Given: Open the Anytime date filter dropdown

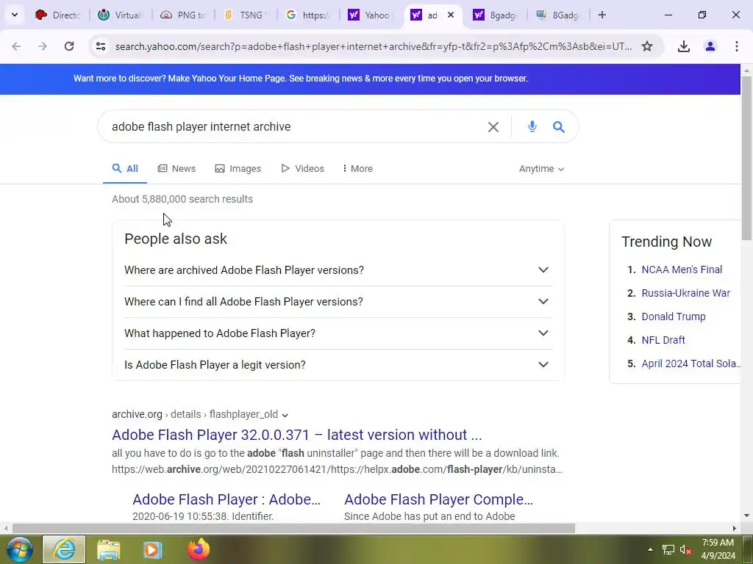Looking at the screenshot, I should pos(541,168).
